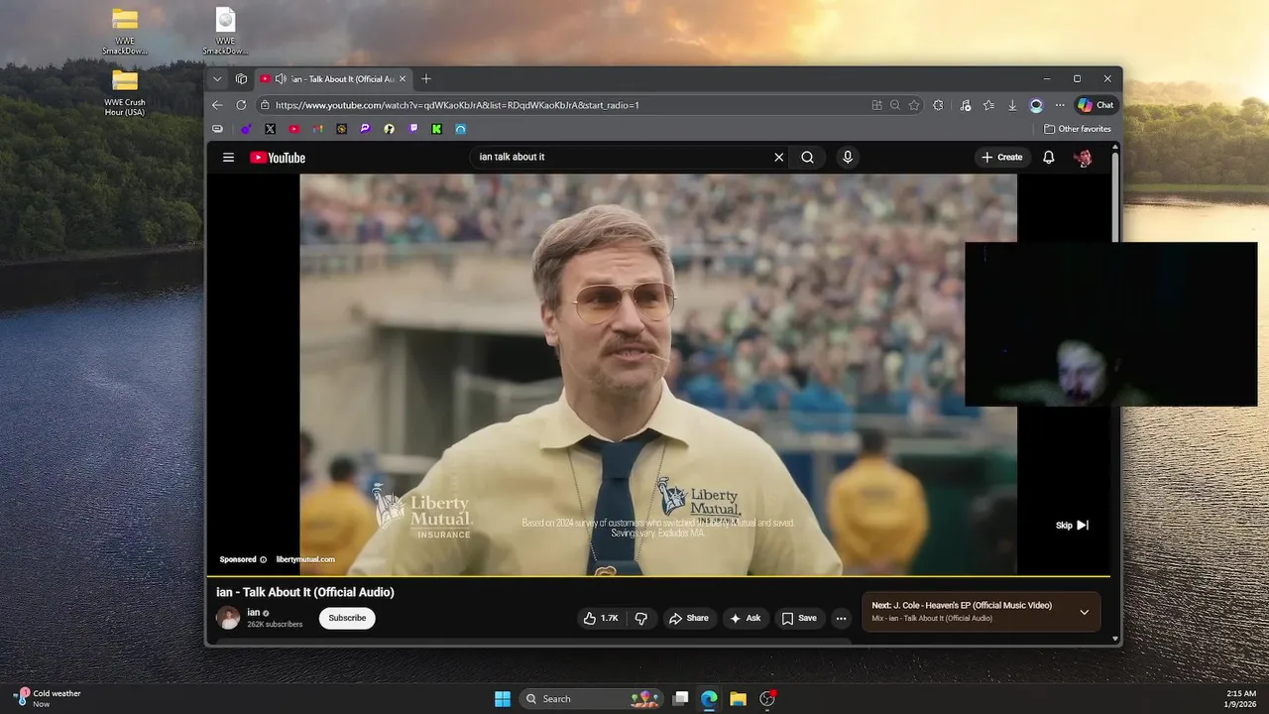The height and width of the screenshot is (714, 1269).
Task: Go to YouTube home via logo
Action: pos(278,158)
